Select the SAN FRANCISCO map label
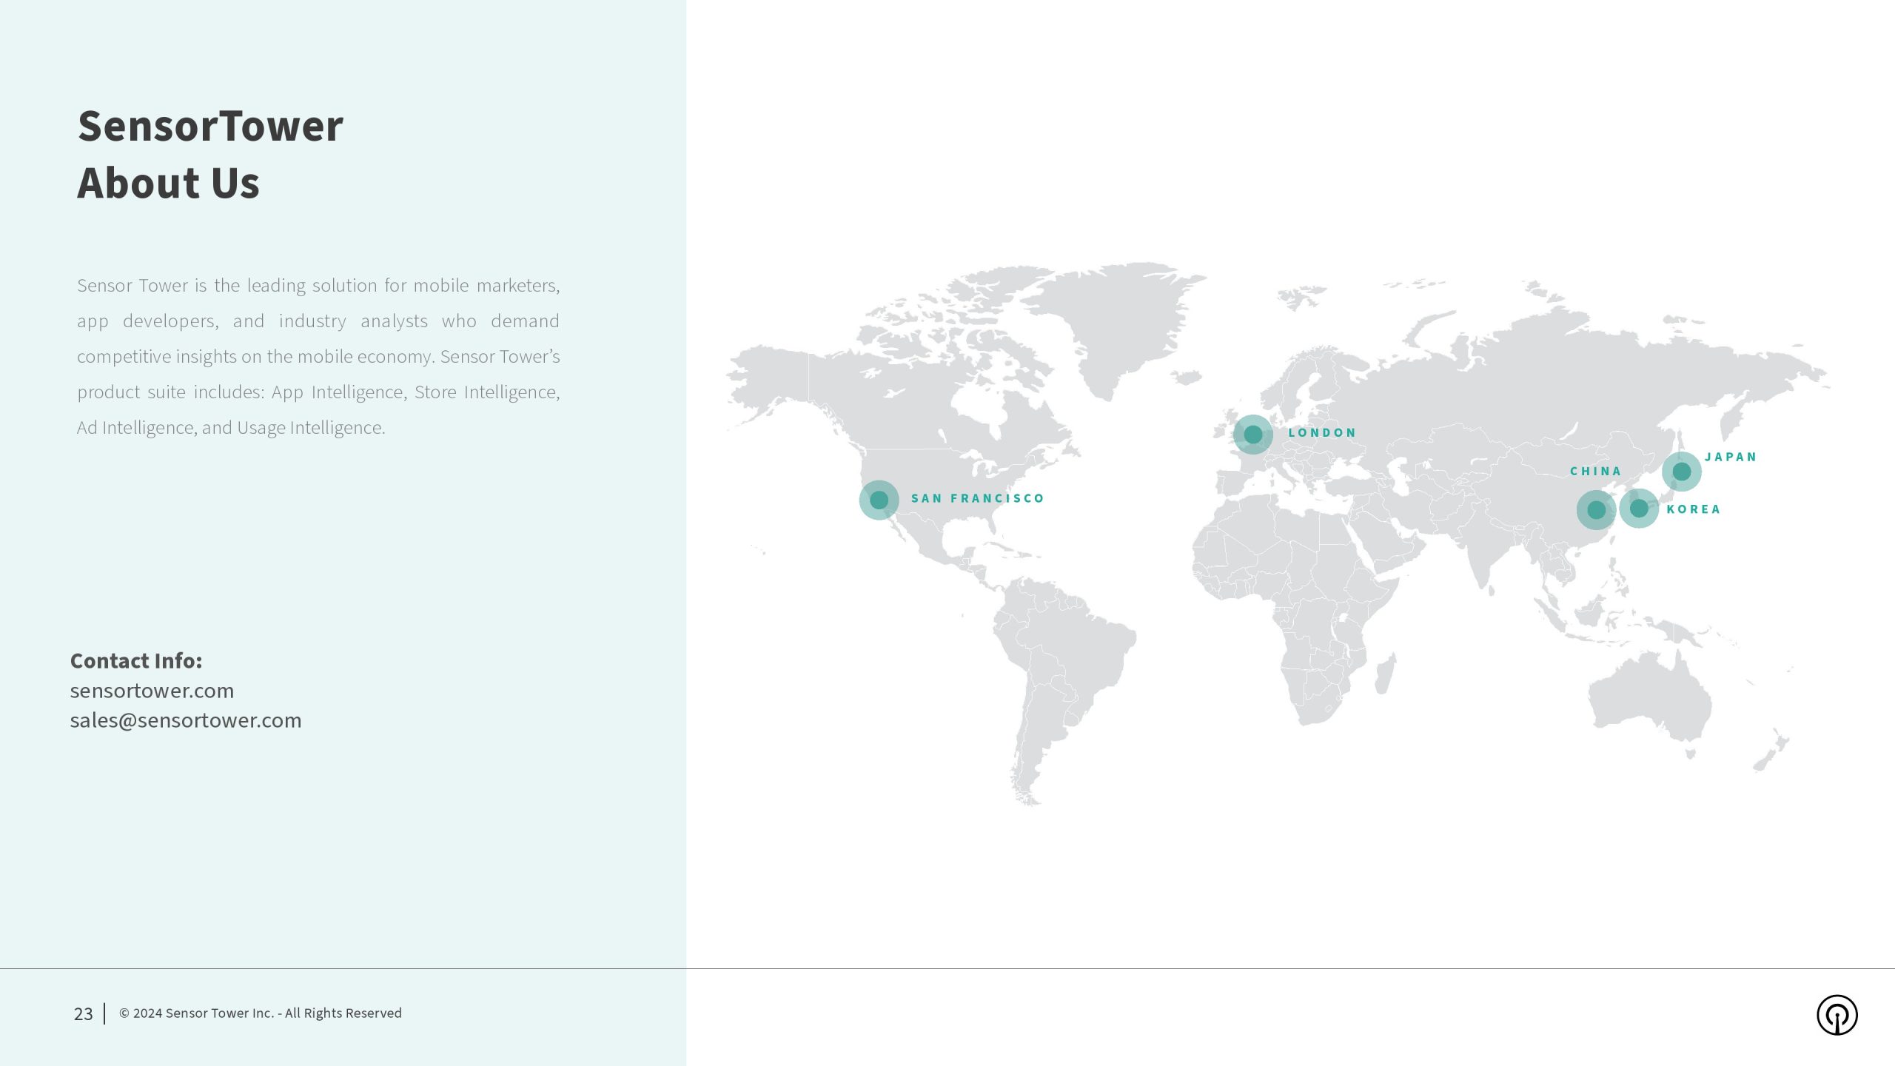The image size is (1895, 1066). coord(977,498)
